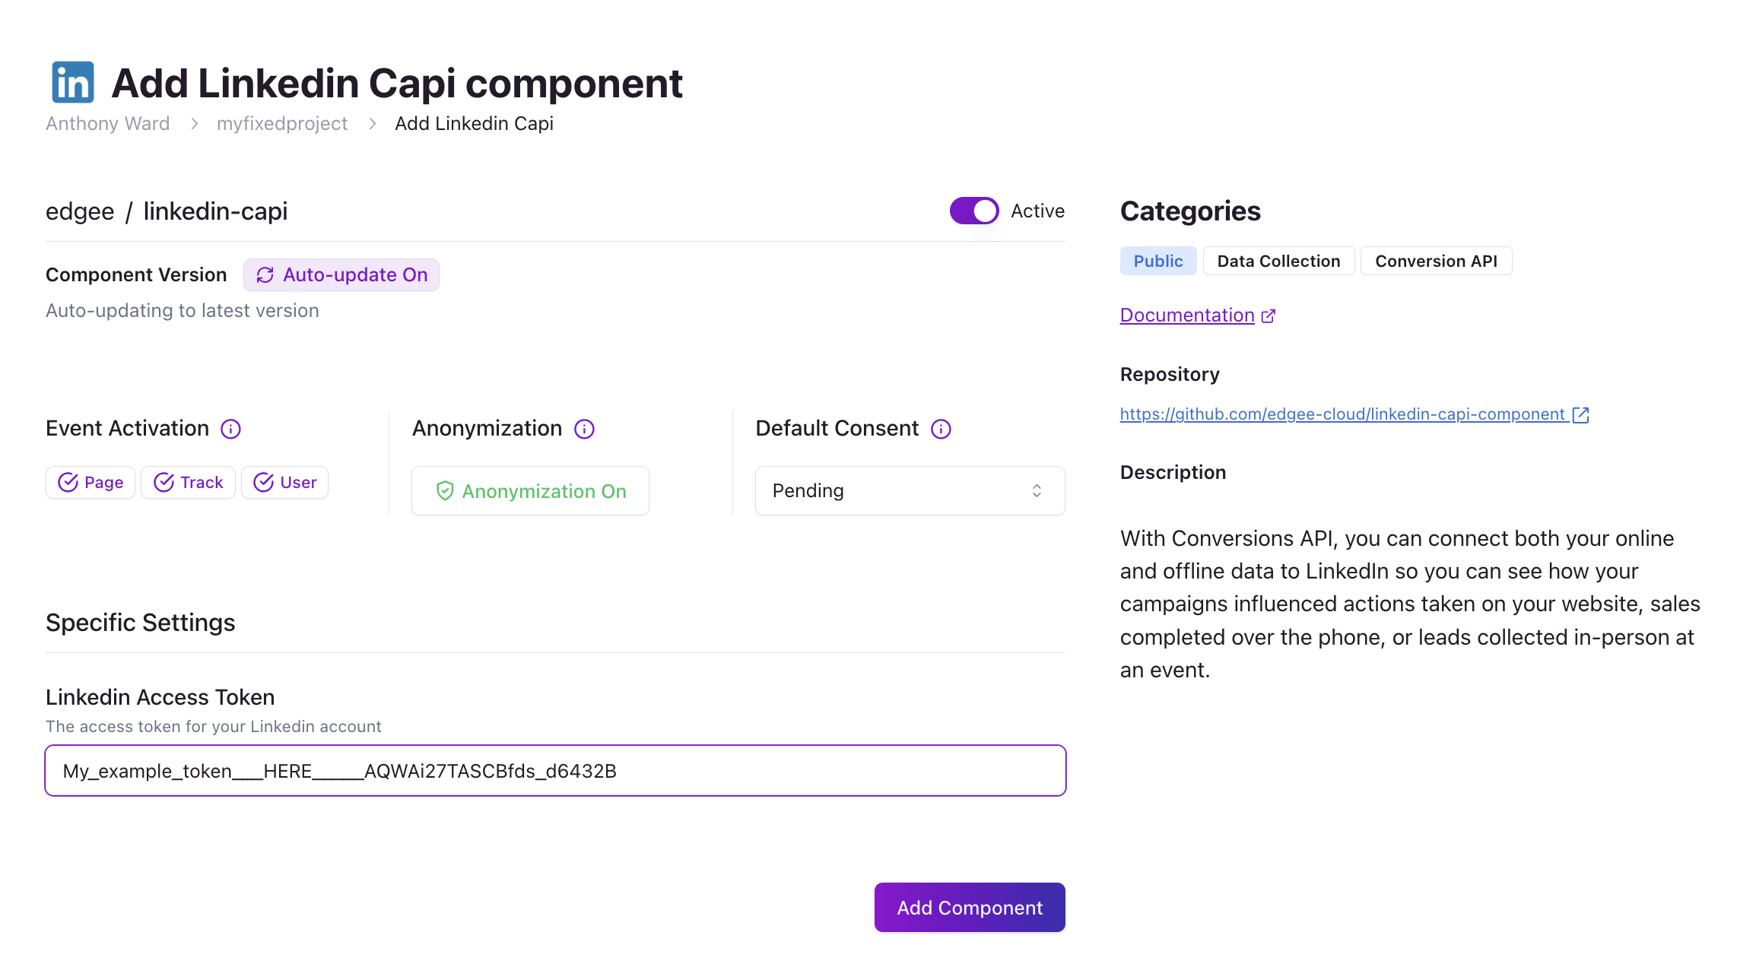Click the Event Activation info icon
The image size is (1737, 967).
[230, 429]
